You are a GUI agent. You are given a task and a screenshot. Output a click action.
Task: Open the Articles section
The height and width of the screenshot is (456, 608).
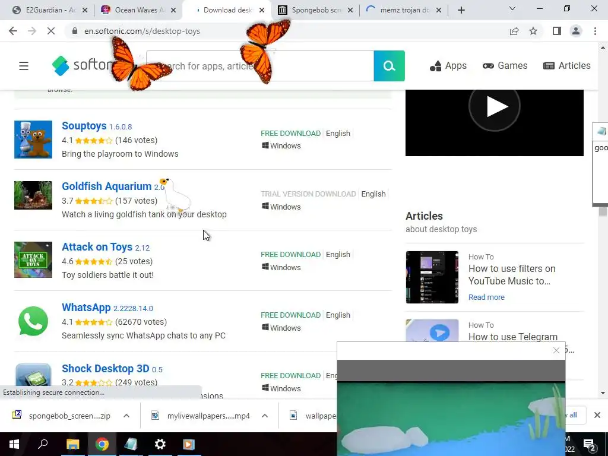[x=567, y=66]
